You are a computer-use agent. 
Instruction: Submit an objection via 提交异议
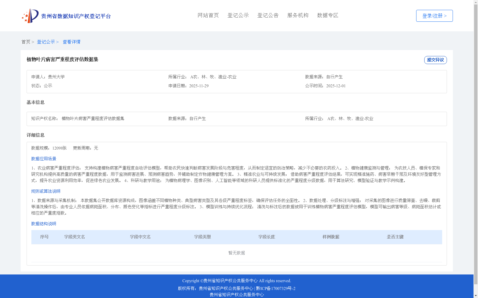click(436, 60)
